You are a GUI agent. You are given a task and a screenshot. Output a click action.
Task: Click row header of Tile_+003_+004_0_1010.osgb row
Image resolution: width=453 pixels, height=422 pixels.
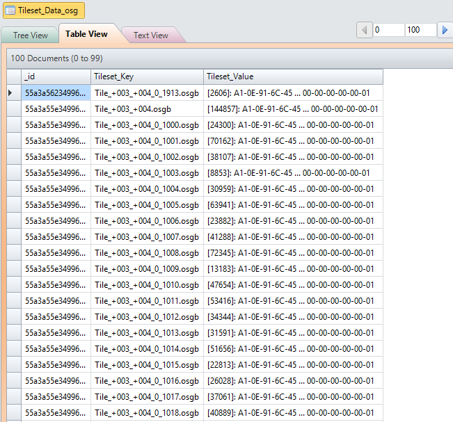click(x=14, y=285)
